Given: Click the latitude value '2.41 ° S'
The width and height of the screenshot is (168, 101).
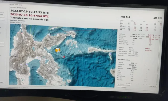Looking at the screenshot, I should (134, 35).
